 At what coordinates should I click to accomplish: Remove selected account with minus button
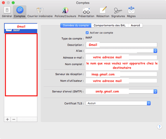(x=14, y=119)
